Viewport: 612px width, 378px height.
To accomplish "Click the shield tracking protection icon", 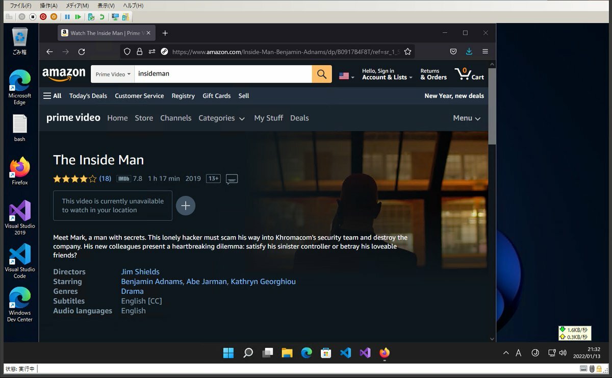I will pos(127,52).
